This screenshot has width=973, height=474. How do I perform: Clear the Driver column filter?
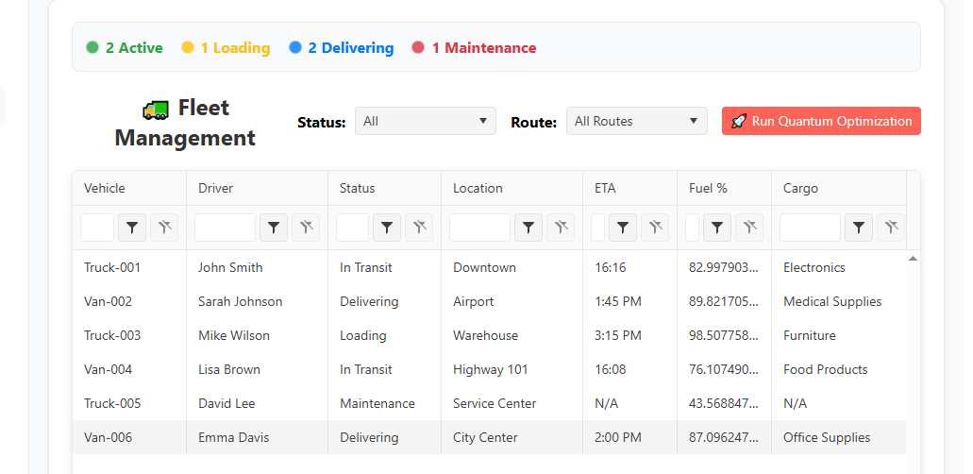coord(306,228)
